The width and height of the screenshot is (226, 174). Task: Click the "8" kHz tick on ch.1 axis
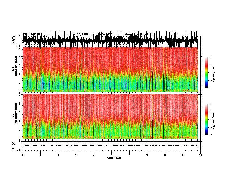pyautogui.click(x=20, y=56)
